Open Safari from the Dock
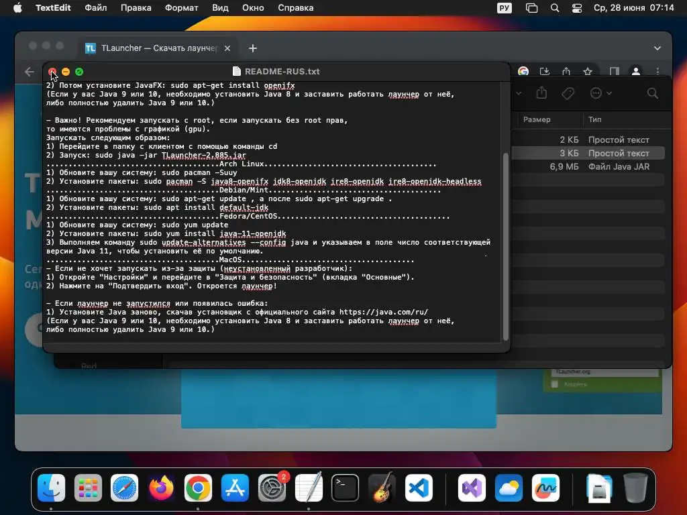 [124, 488]
